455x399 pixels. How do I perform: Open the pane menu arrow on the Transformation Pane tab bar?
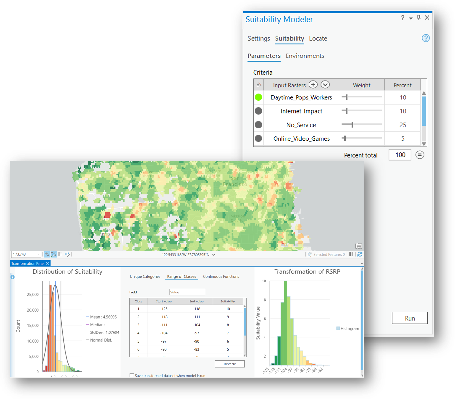pos(362,264)
